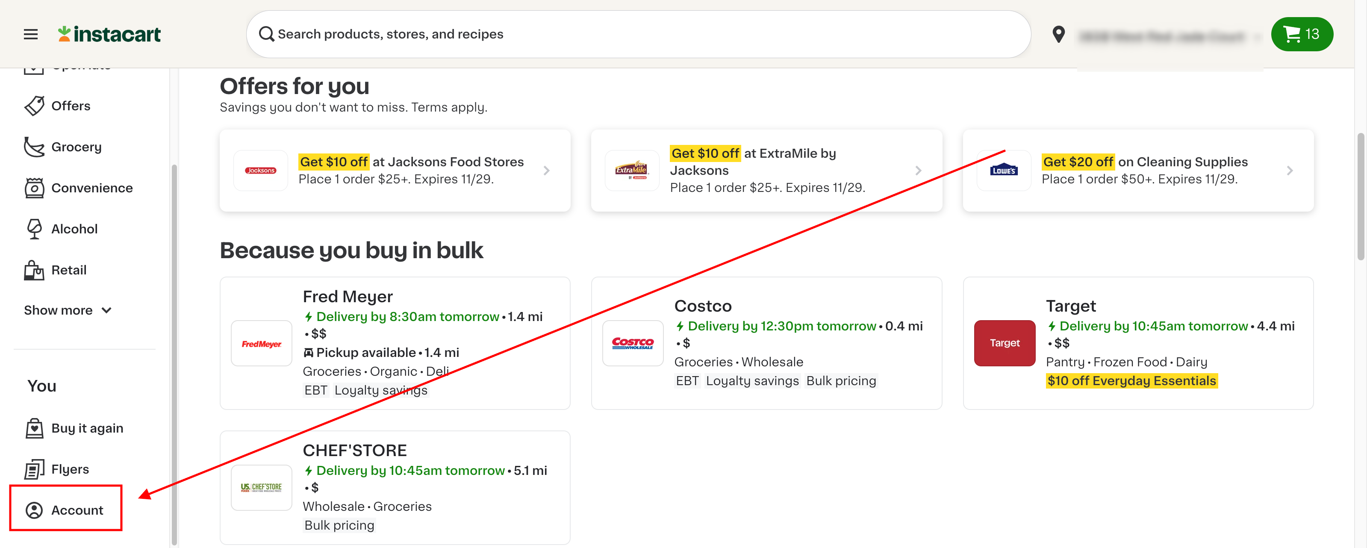The height and width of the screenshot is (548, 1367).
Task: Click Costco EBT tag
Action: tap(687, 381)
